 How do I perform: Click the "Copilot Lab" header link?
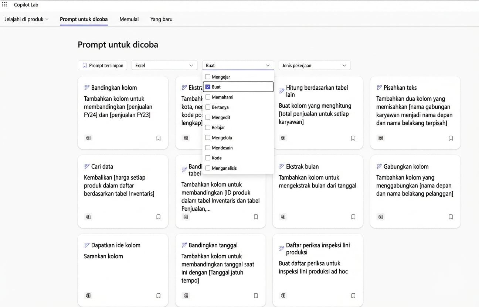pos(26,4)
